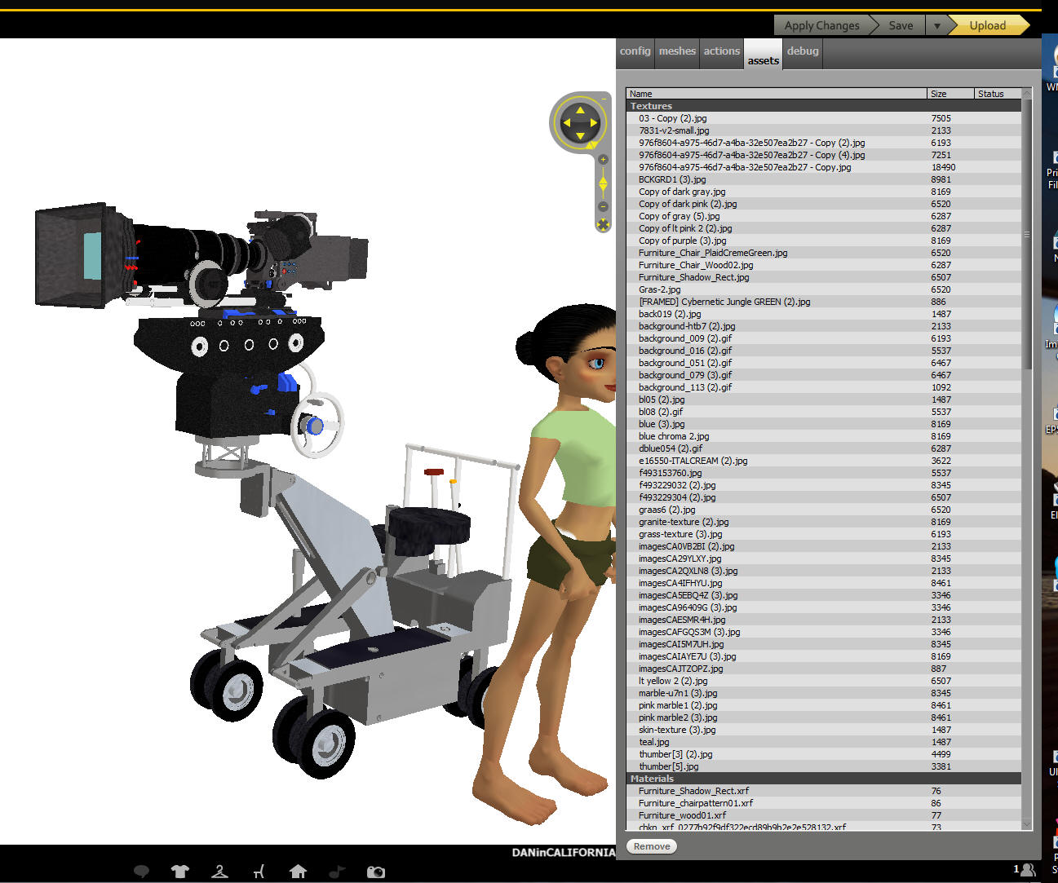Click the t-shirt clothing icon
1058x883 pixels.
(180, 871)
